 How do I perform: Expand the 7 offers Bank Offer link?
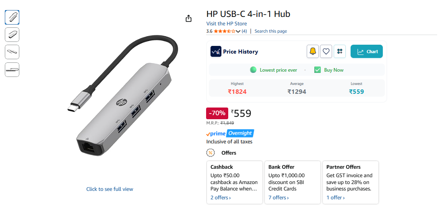pos(279,198)
